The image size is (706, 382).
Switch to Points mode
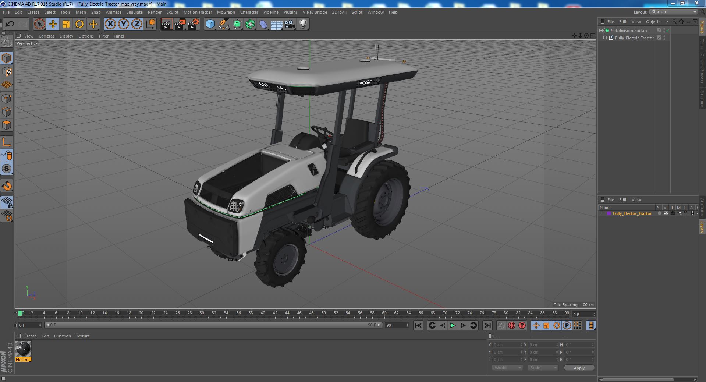point(7,99)
